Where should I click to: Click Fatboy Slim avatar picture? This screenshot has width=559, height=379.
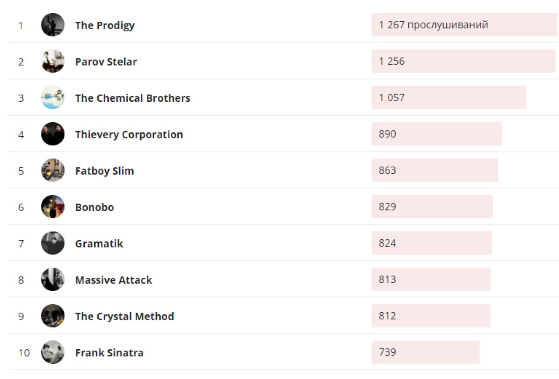tap(53, 170)
